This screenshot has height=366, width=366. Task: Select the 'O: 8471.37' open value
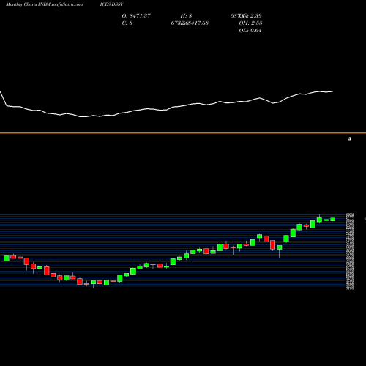136,15
